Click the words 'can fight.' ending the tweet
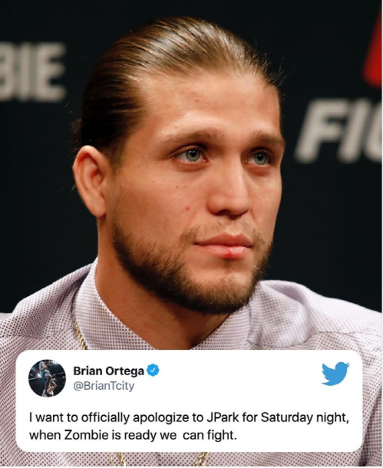The width and height of the screenshot is (383, 468). [210, 436]
